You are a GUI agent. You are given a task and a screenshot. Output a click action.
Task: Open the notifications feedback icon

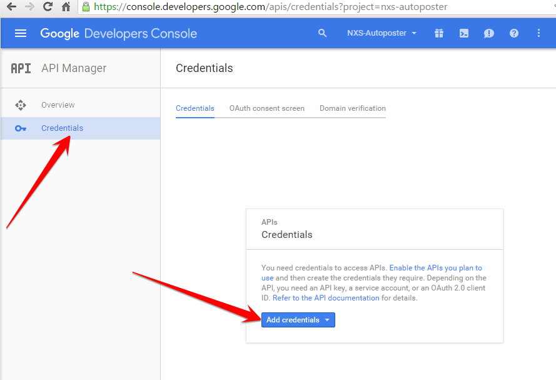click(x=489, y=33)
